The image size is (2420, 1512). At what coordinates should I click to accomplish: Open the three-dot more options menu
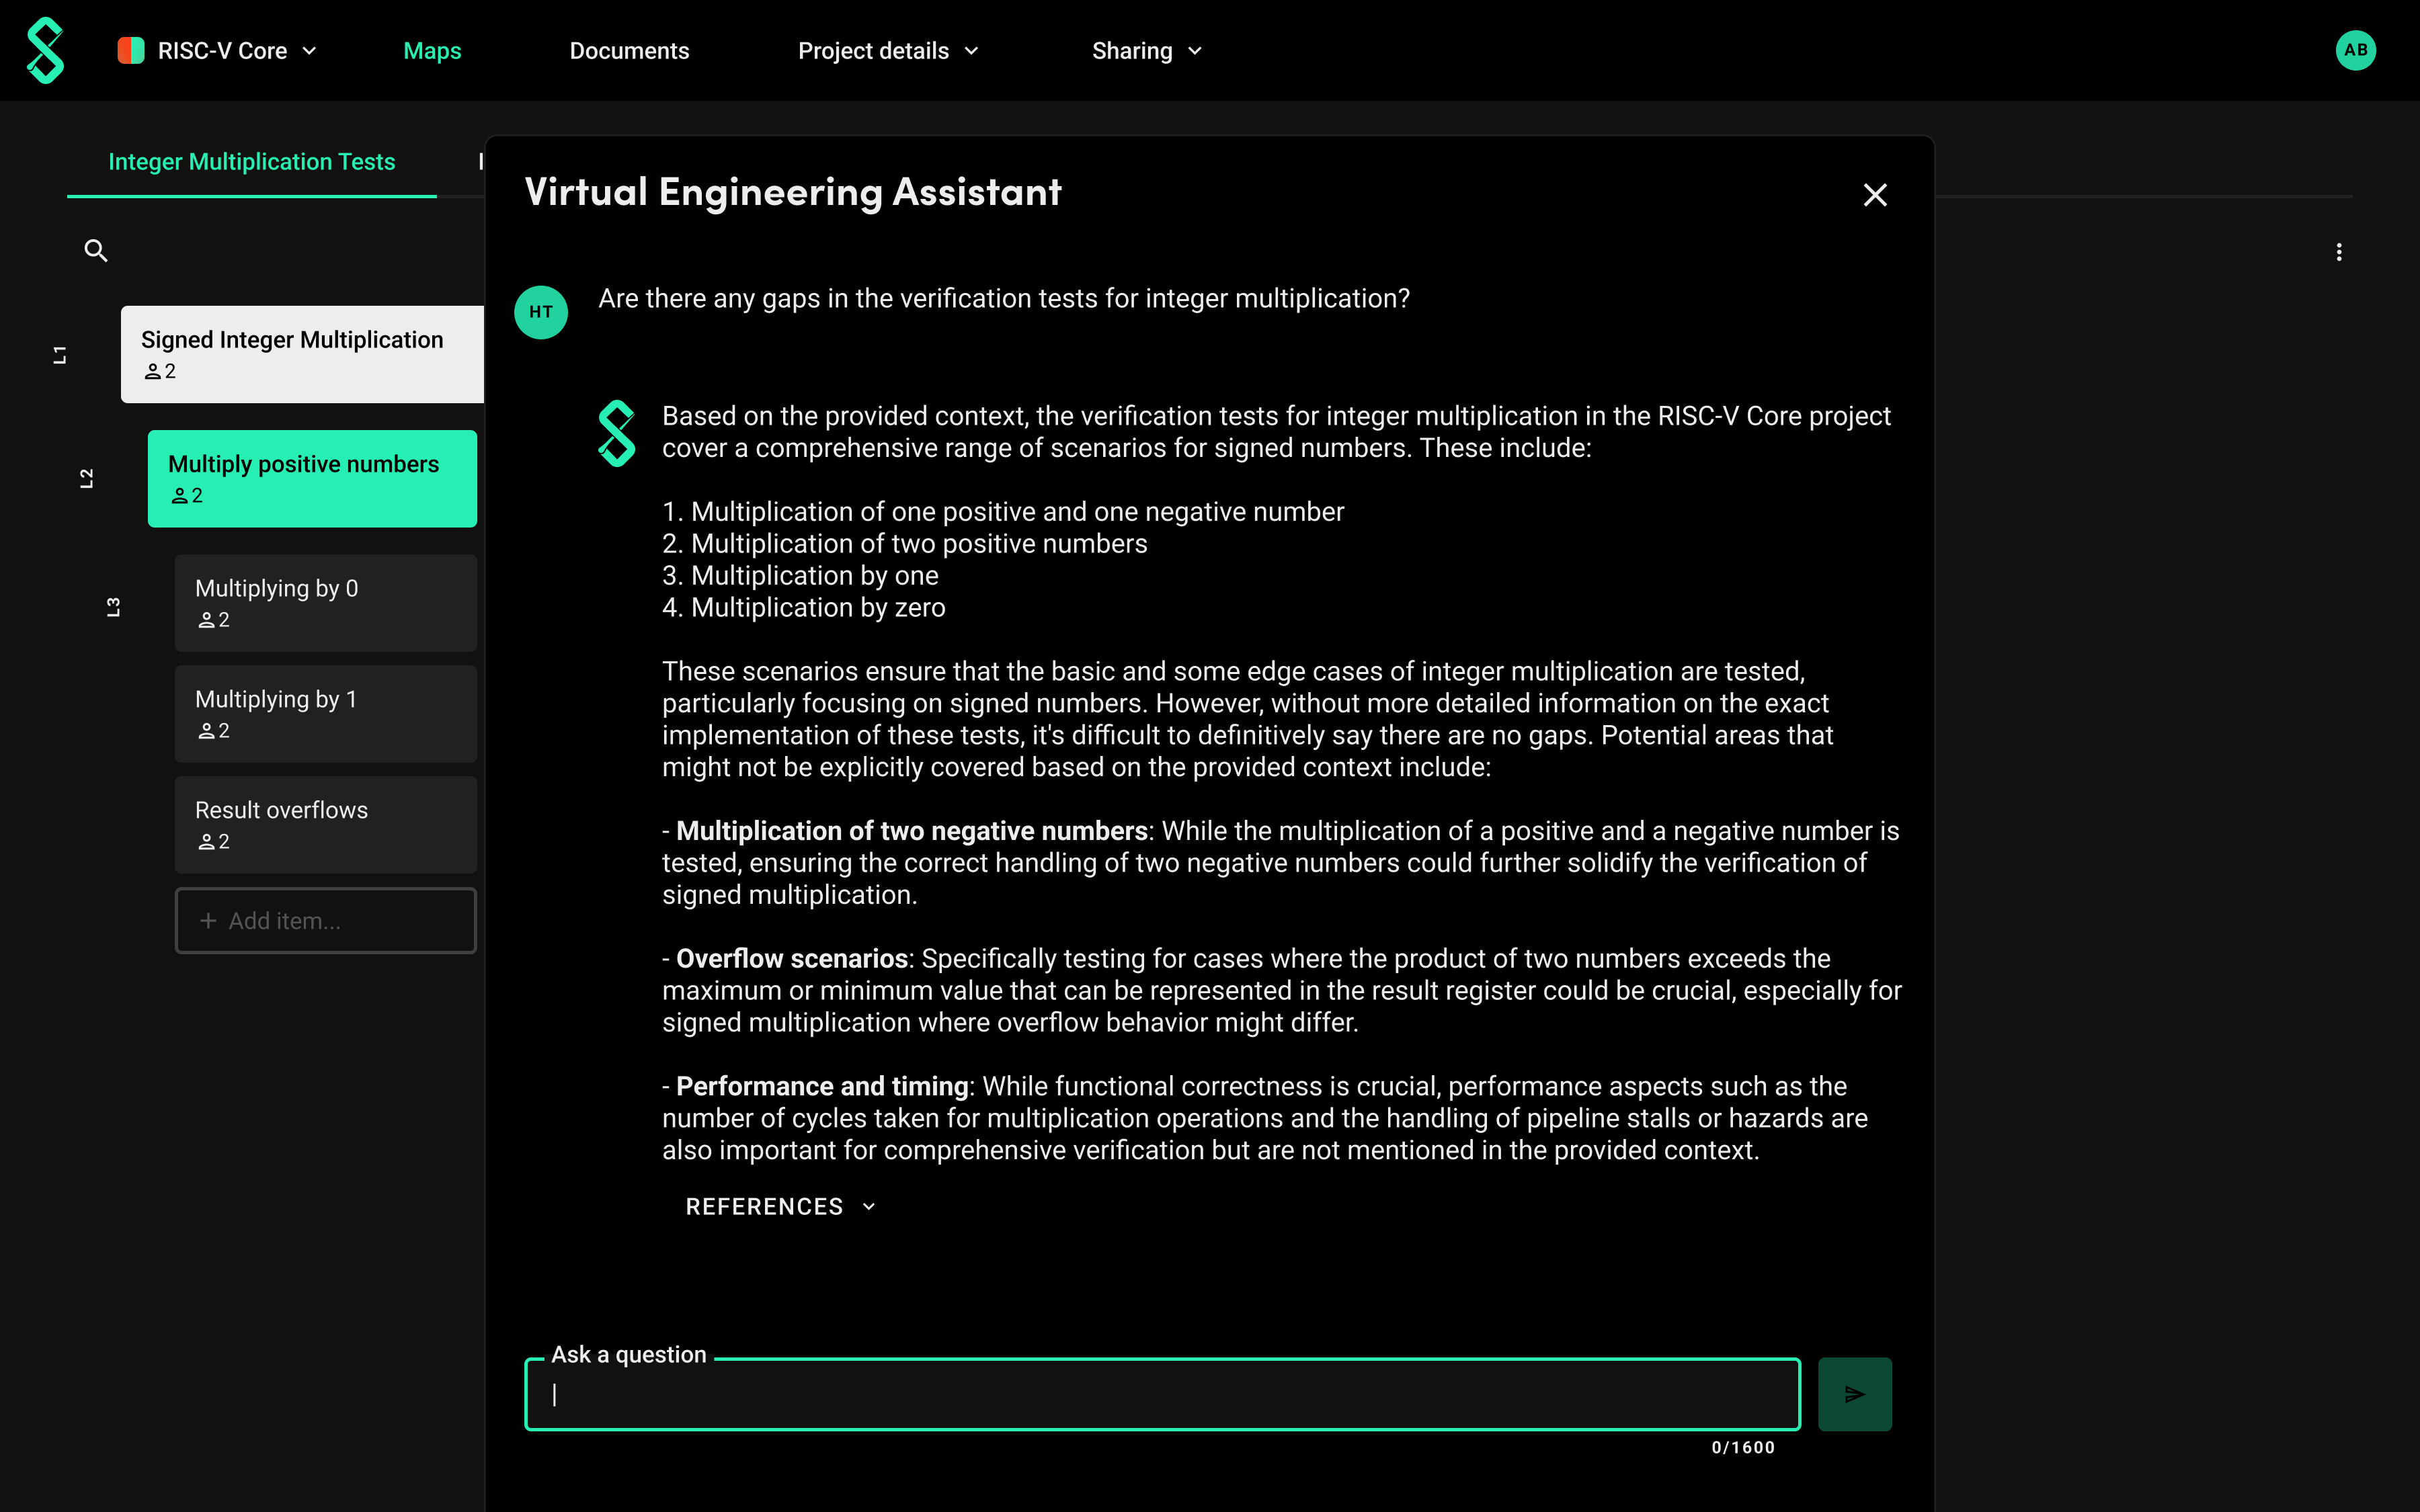[2338, 252]
